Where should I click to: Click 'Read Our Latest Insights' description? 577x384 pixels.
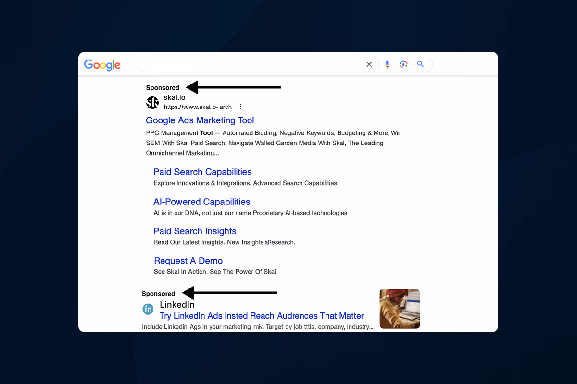(x=224, y=242)
